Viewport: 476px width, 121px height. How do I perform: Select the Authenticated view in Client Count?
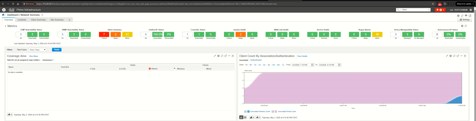pyautogui.click(x=256, y=60)
